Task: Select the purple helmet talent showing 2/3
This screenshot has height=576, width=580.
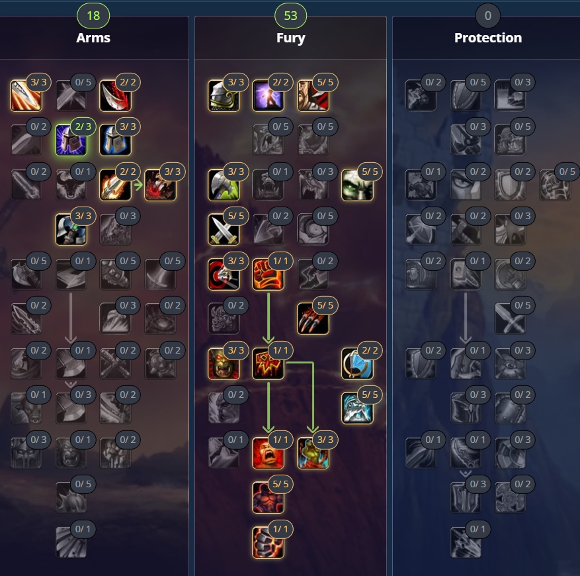Action: 71,140
